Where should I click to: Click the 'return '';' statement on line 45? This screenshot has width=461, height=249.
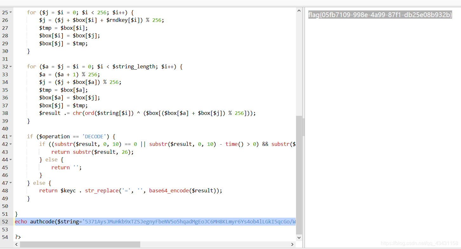(x=67, y=167)
